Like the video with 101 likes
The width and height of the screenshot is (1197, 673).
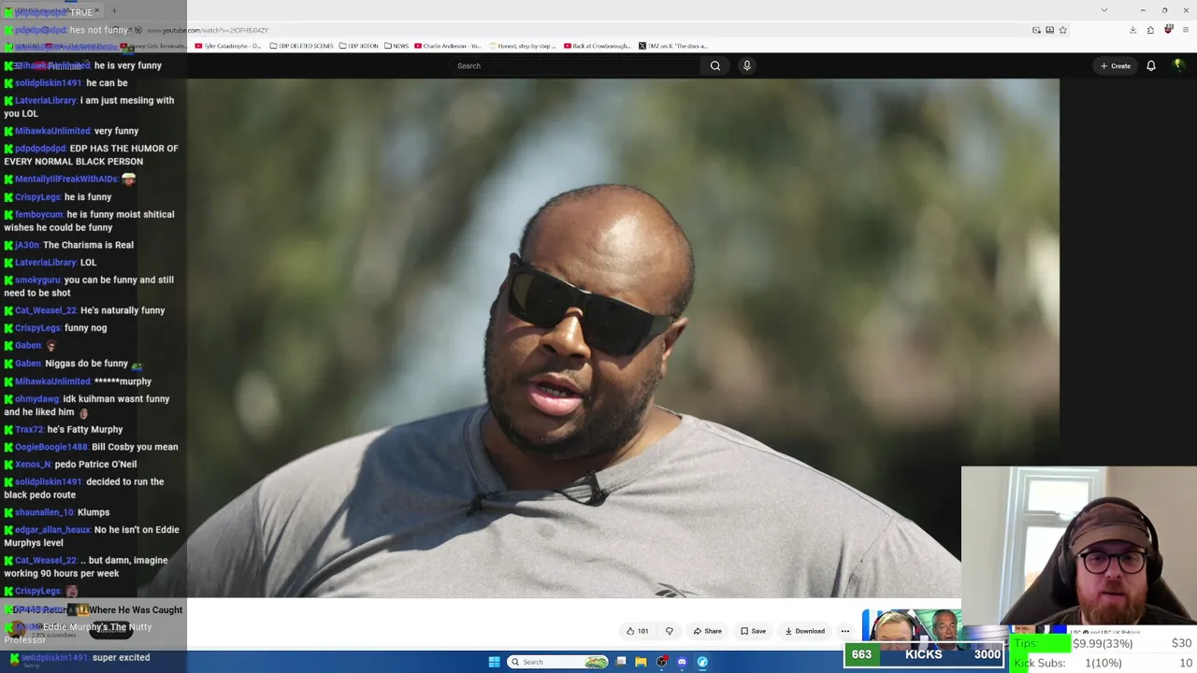[x=637, y=631]
